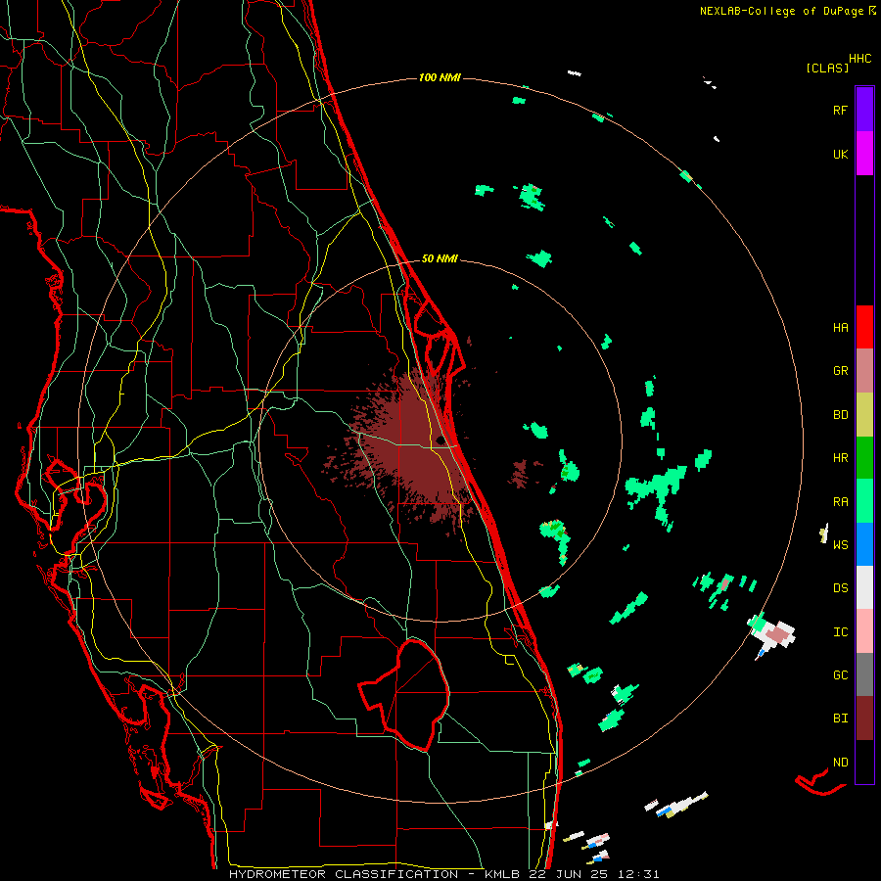Click the "50 NMI" range ring label

(440, 259)
